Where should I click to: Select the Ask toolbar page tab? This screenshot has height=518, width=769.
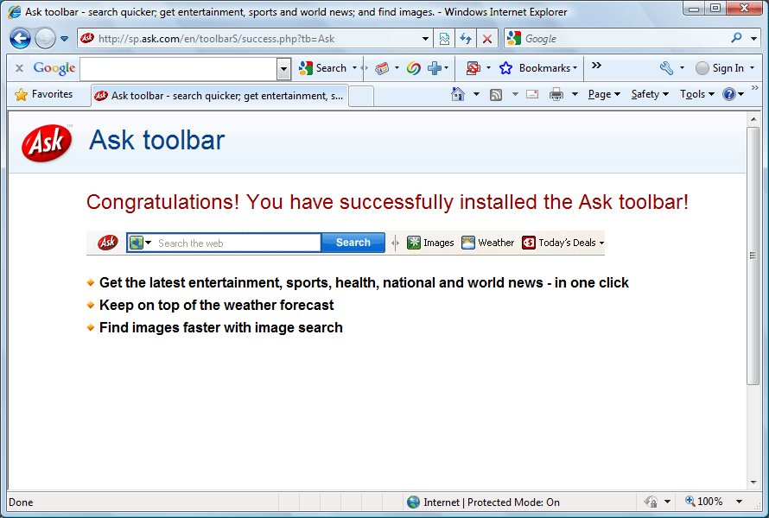(x=219, y=96)
